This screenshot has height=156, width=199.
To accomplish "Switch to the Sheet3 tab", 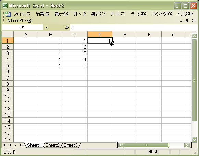I will point(71,145).
